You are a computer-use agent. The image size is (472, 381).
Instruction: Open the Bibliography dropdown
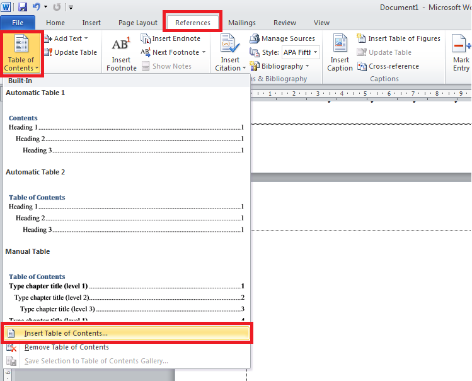279,66
